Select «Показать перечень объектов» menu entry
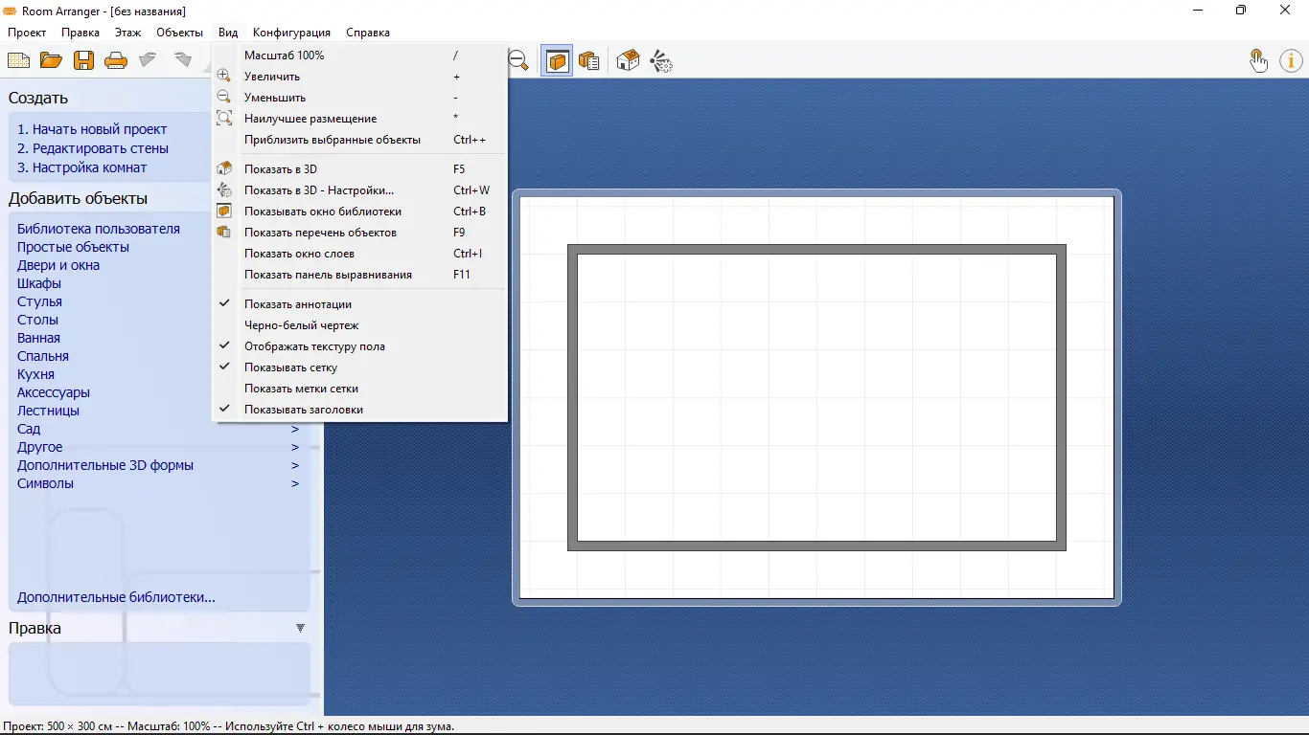Image resolution: width=1309 pixels, height=735 pixels. coord(359,233)
